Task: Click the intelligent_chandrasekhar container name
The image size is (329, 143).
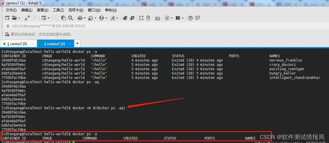Action: [295, 77]
